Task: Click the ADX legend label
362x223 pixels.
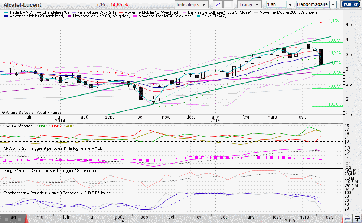Action: pyautogui.click(x=69, y=126)
